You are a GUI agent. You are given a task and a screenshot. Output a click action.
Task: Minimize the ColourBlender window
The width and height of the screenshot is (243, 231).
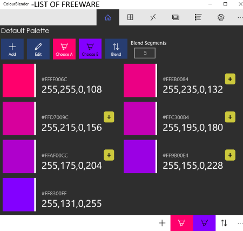pyautogui.click(x=210, y=4)
